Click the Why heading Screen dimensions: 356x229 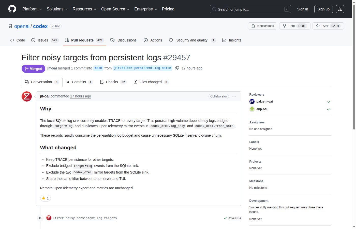click(x=46, y=109)
